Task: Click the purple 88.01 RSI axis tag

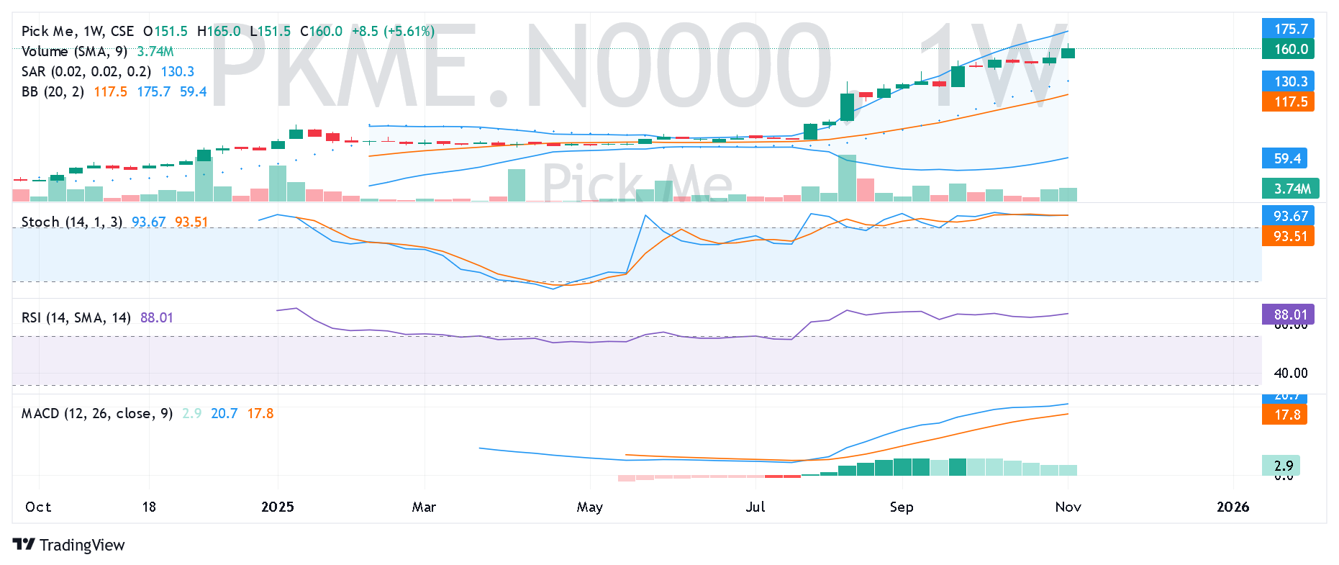Action: tap(1289, 315)
